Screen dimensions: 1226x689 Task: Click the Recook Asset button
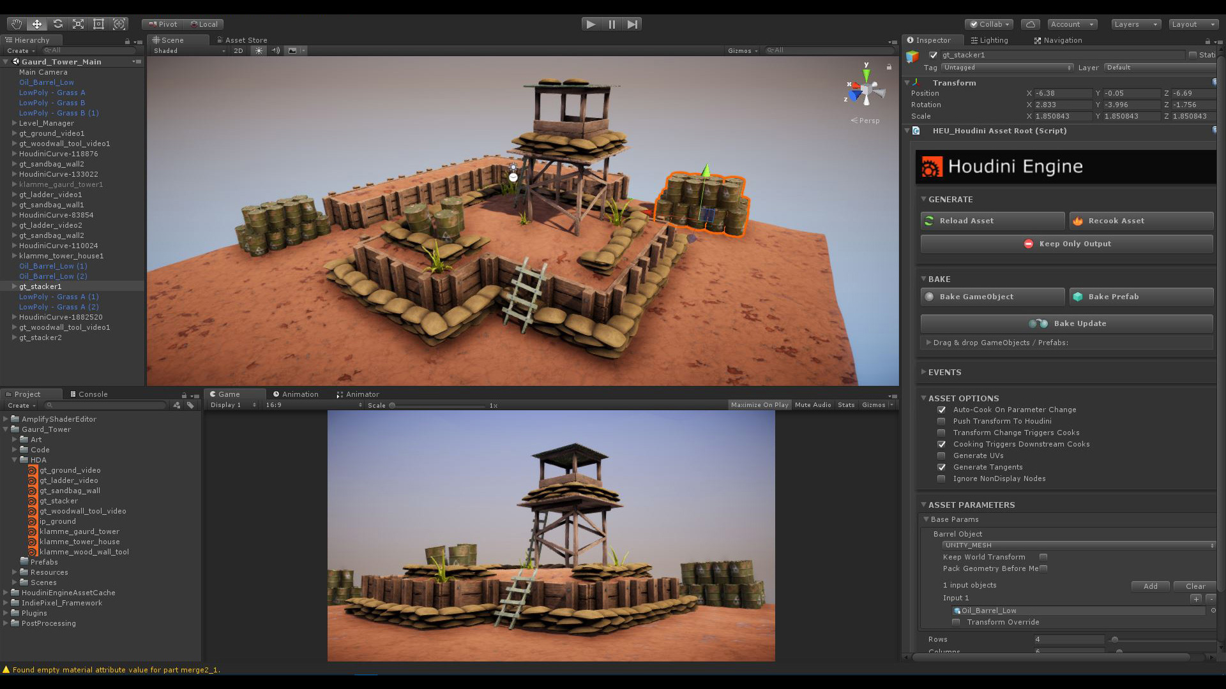[x=1141, y=221]
